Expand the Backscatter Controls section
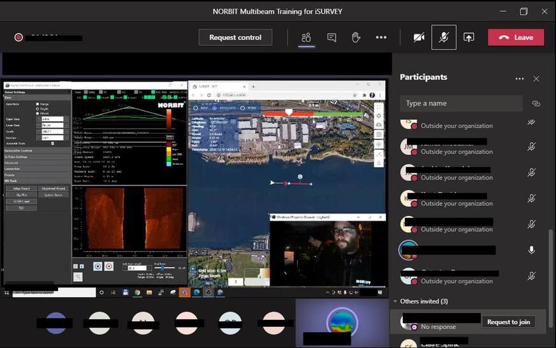Image resolution: width=556 pixels, height=348 pixels. 37,150
